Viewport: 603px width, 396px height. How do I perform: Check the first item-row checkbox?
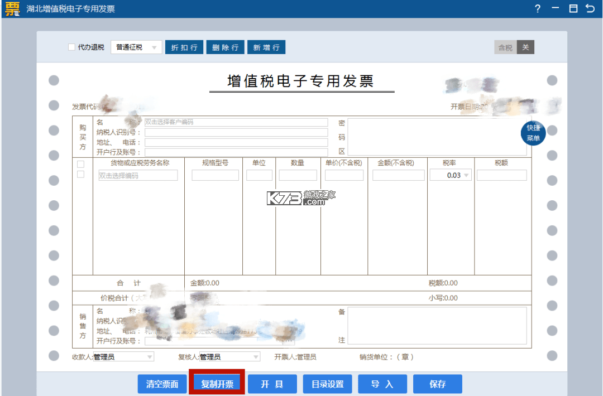[x=81, y=175]
